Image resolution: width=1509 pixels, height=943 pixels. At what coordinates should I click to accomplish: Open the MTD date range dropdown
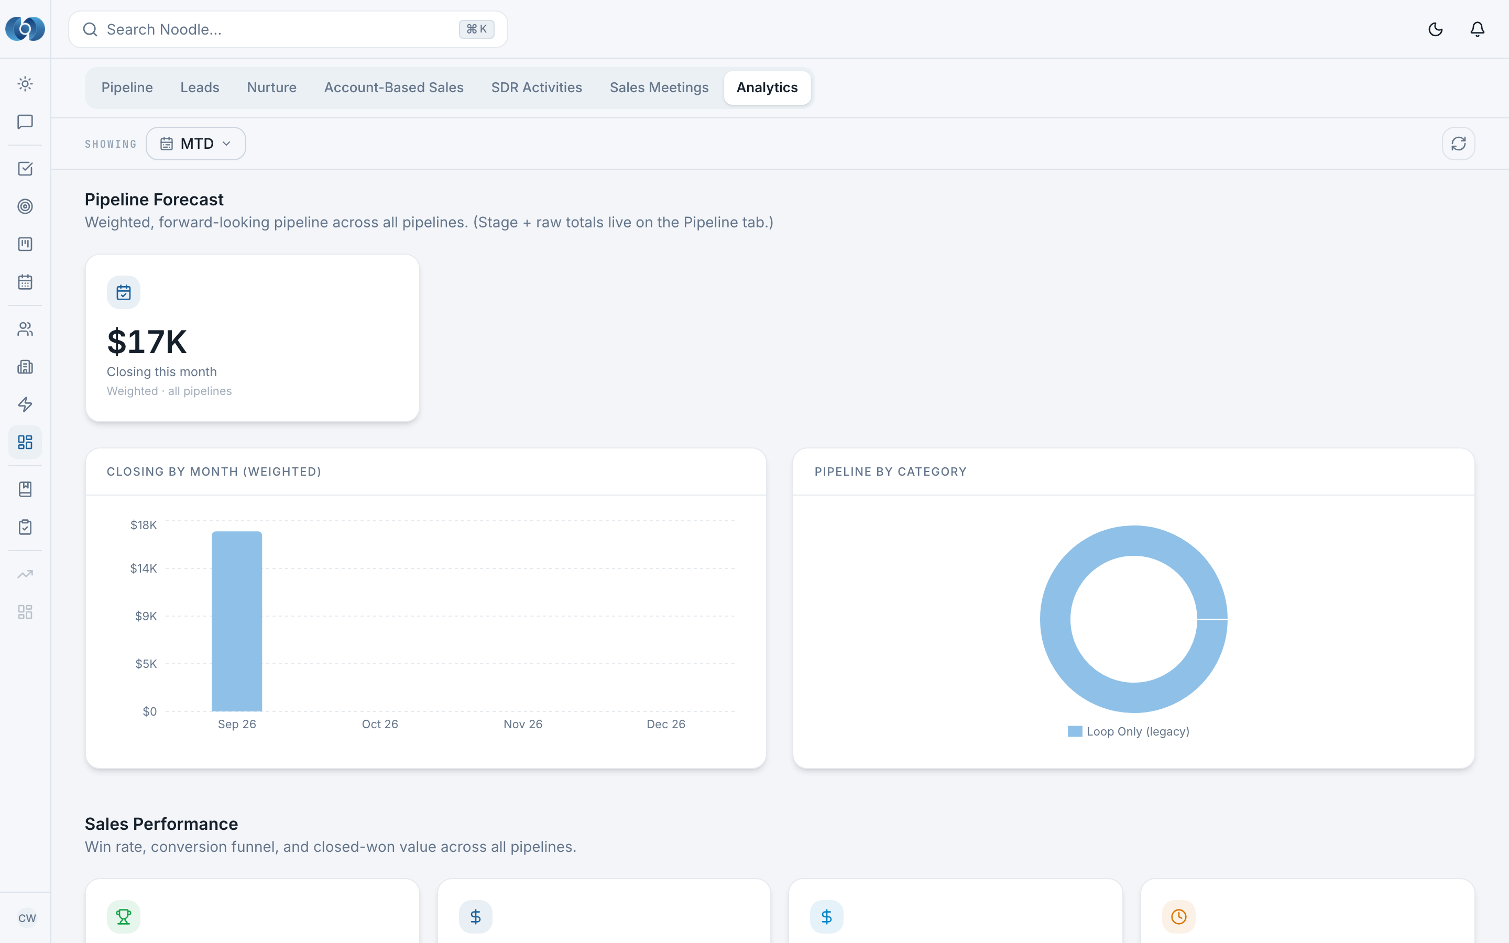(196, 144)
